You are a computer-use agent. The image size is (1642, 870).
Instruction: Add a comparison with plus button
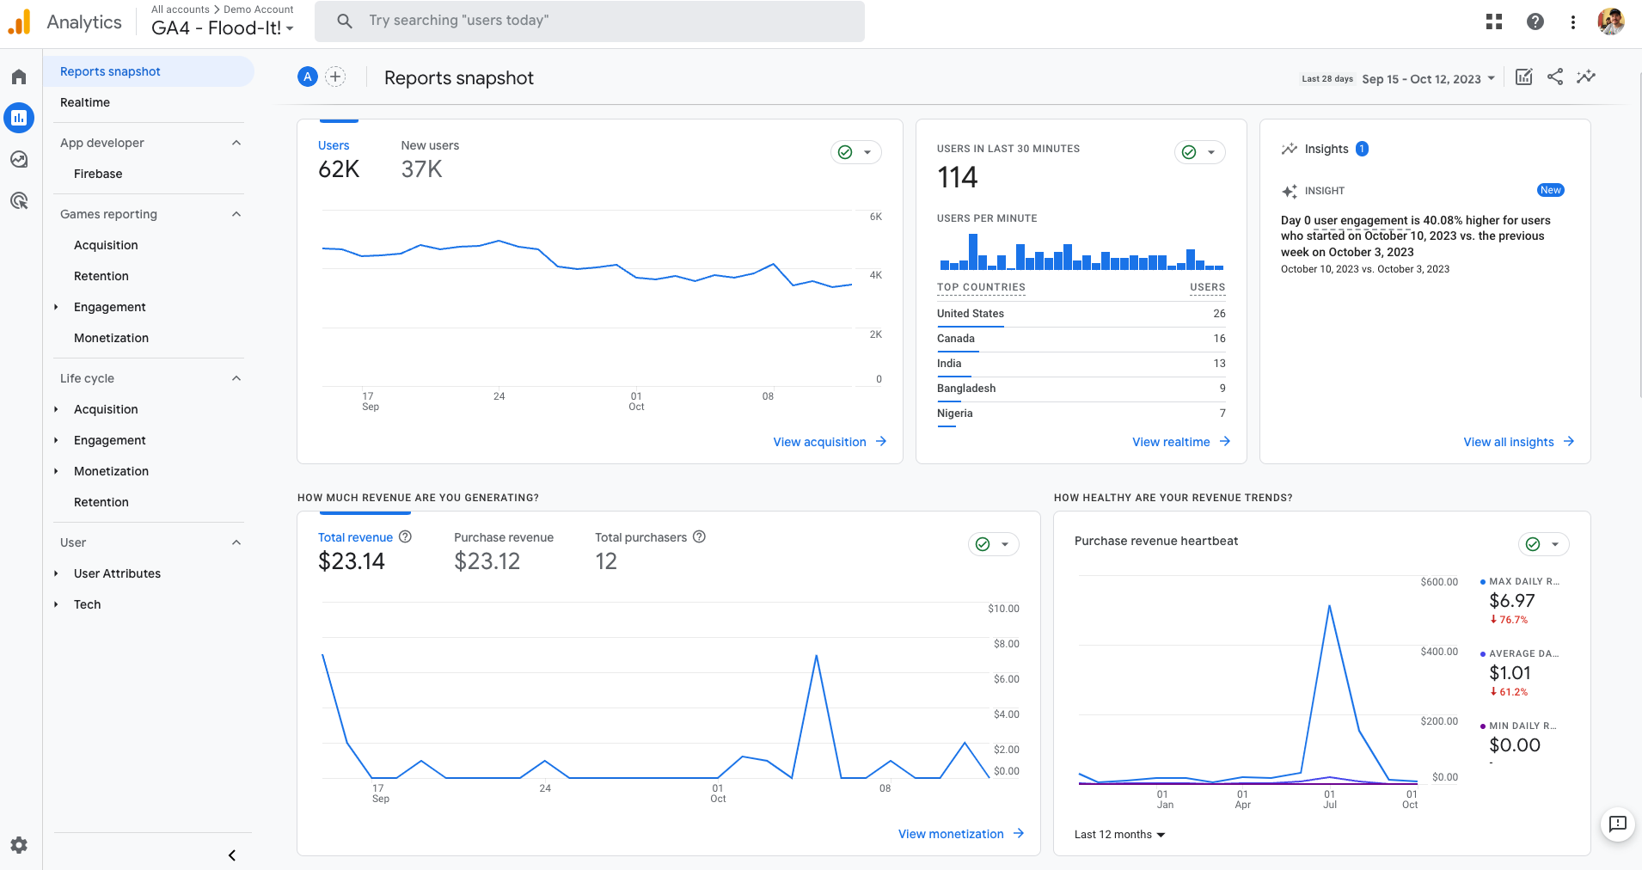pos(335,77)
